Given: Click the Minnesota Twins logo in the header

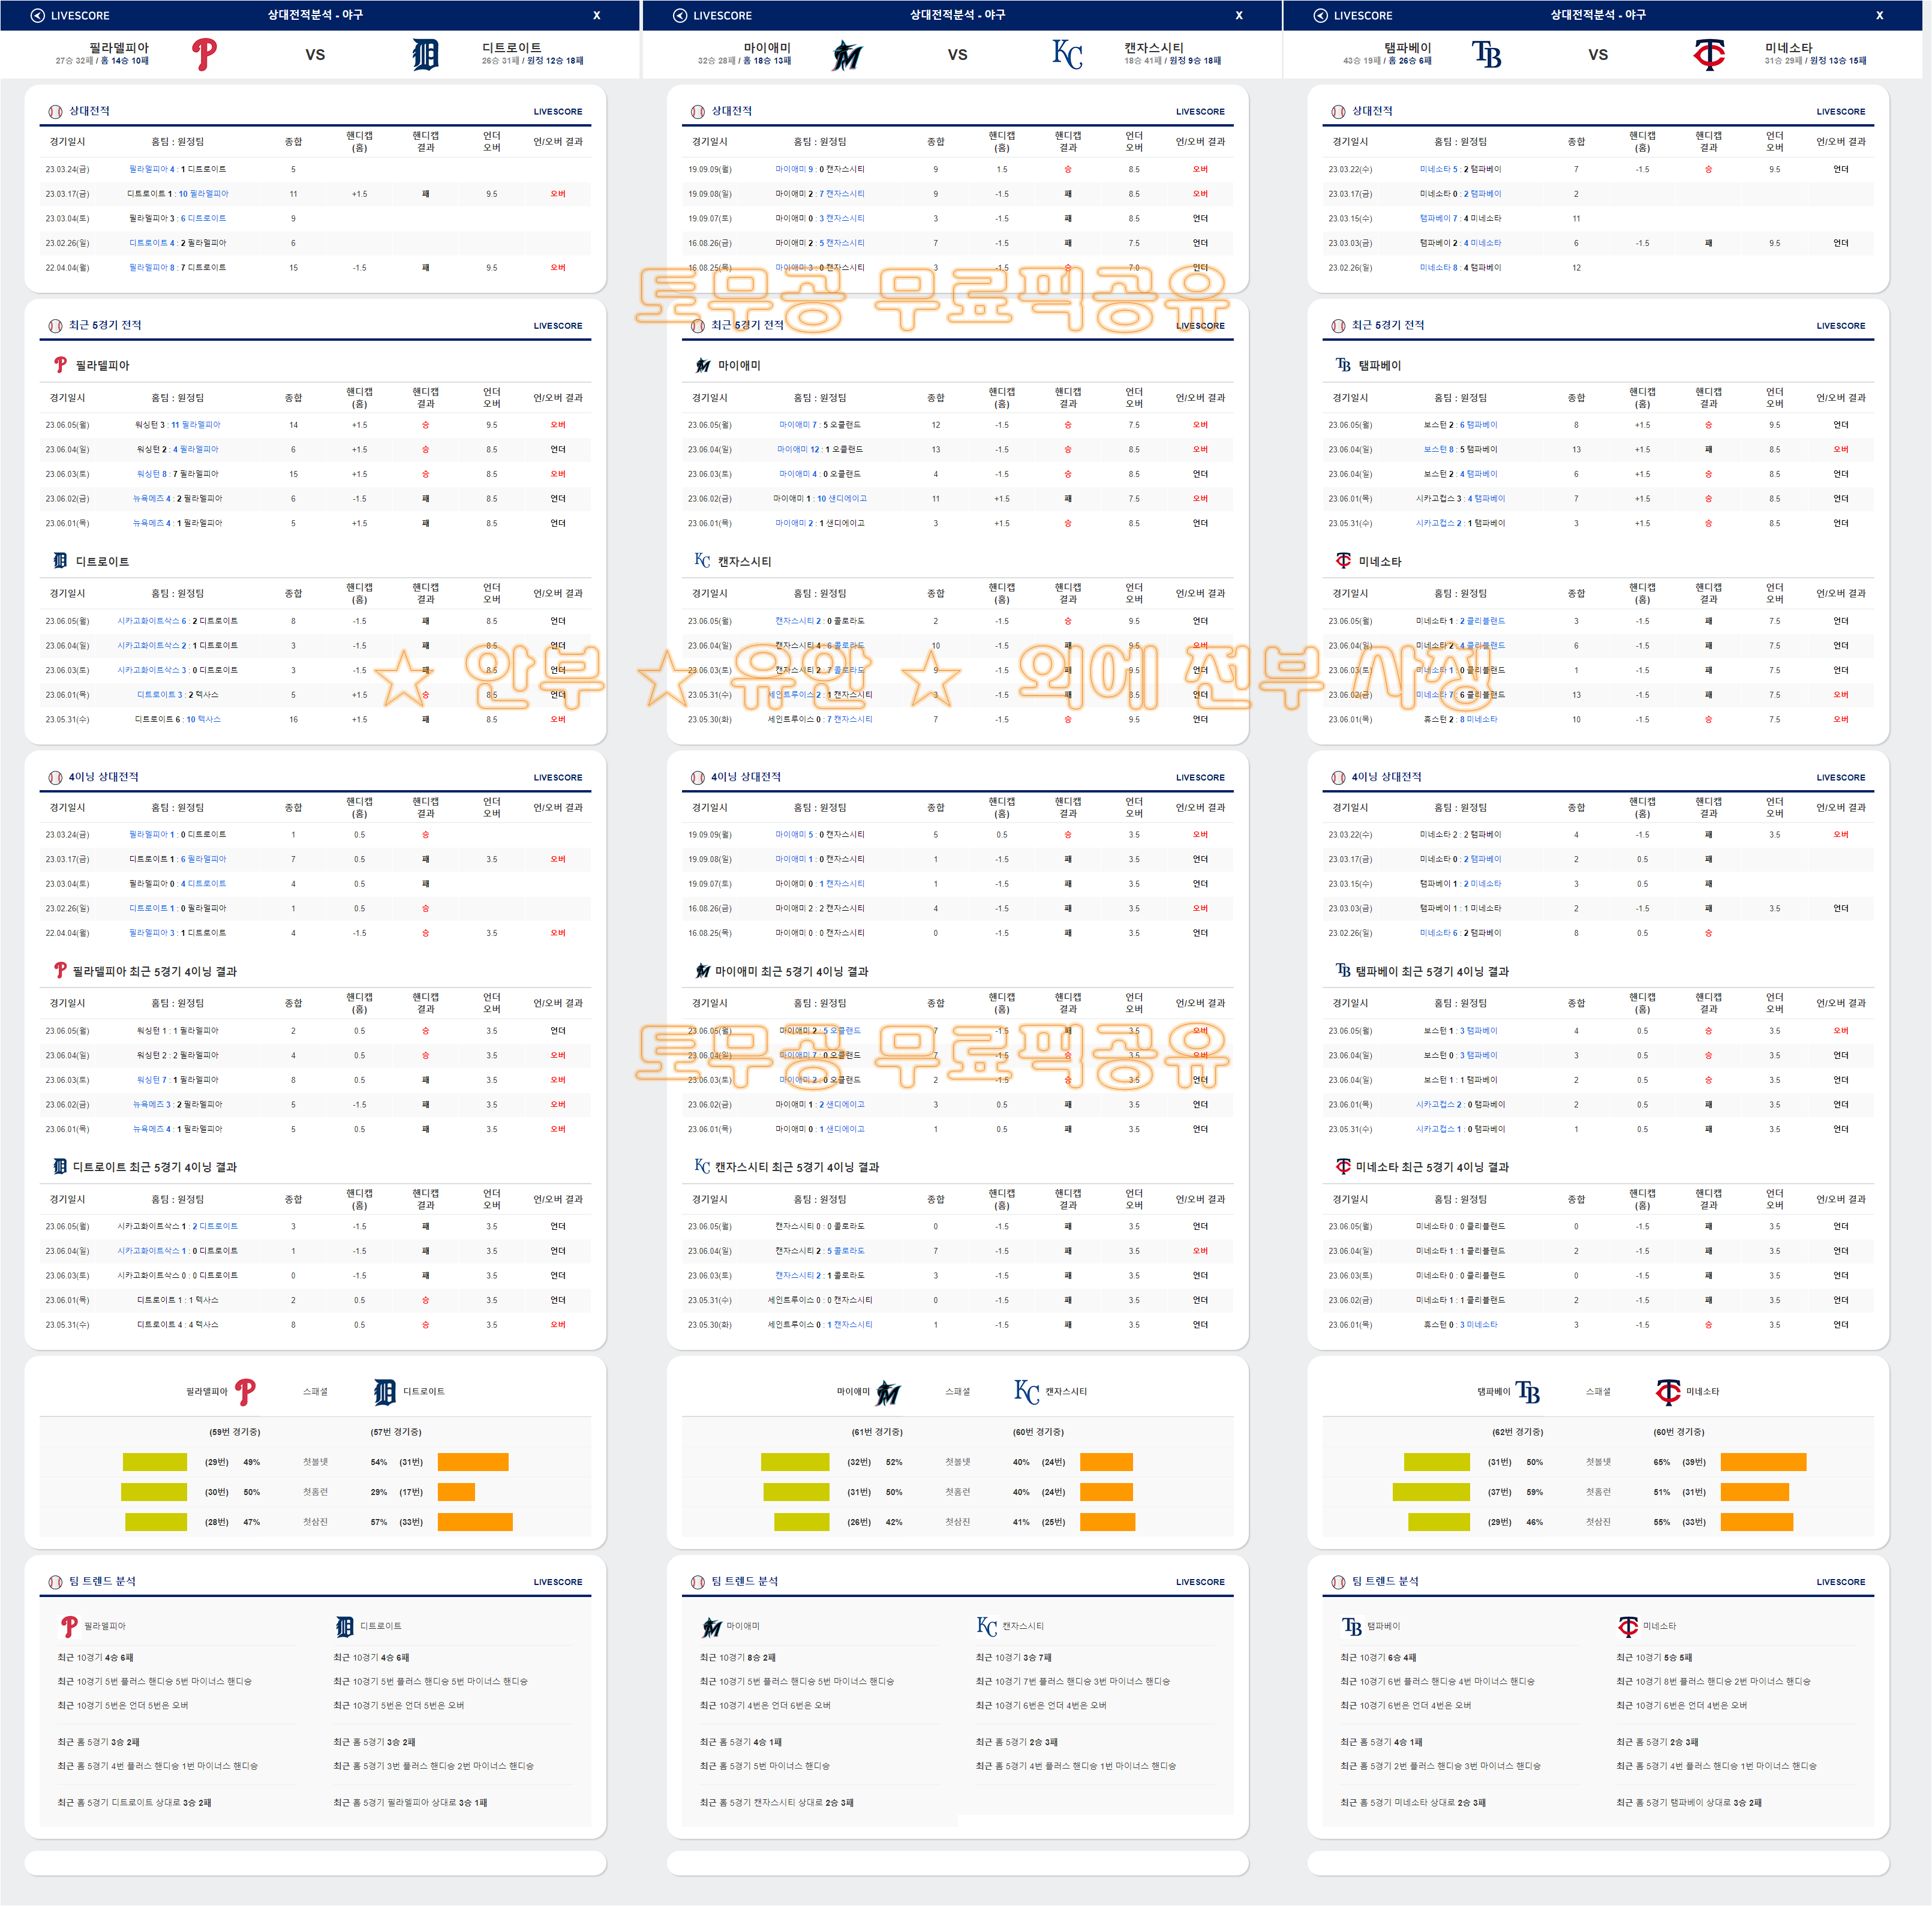Looking at the screenshot, I should coord(1709,54).
